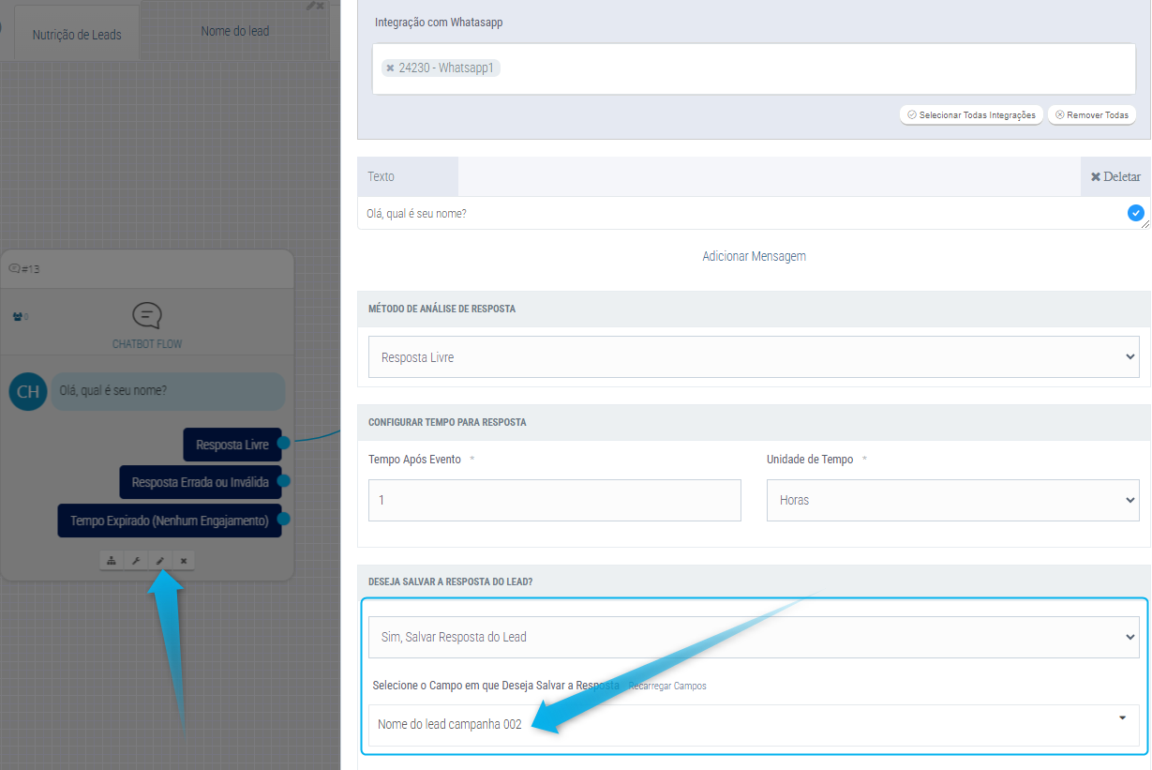Click the pencil edit icon on chatbot node
Image resolution: width=1152 pixels, height=770 pixels.
pos(160,561)
